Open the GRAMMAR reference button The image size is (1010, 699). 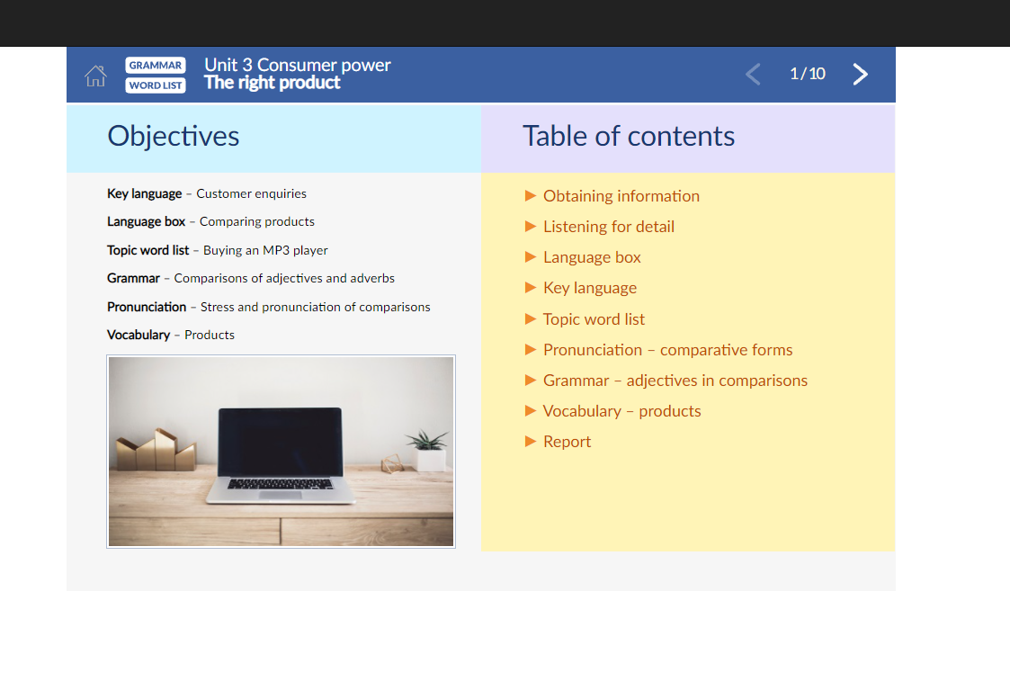tap(156, 65)
